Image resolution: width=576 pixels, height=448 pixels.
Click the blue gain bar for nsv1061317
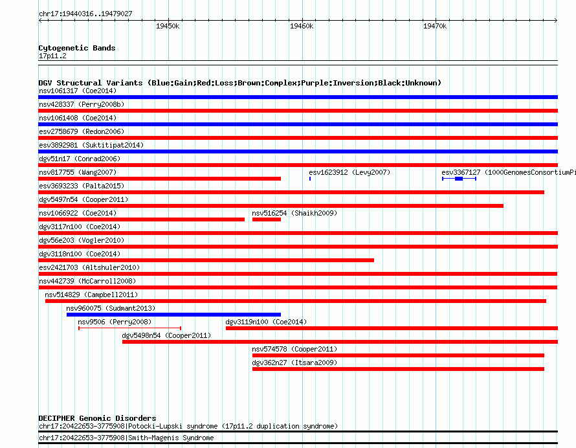298,97
